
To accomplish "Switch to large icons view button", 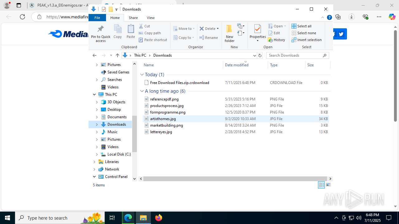I will 328,185.
